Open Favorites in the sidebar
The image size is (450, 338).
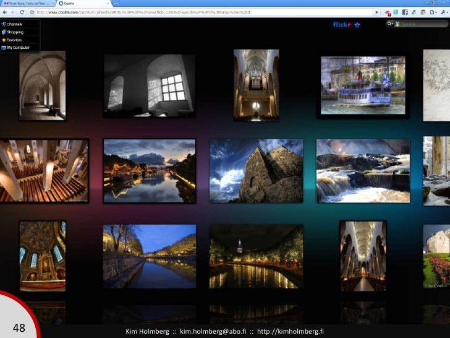click(14, 40)
